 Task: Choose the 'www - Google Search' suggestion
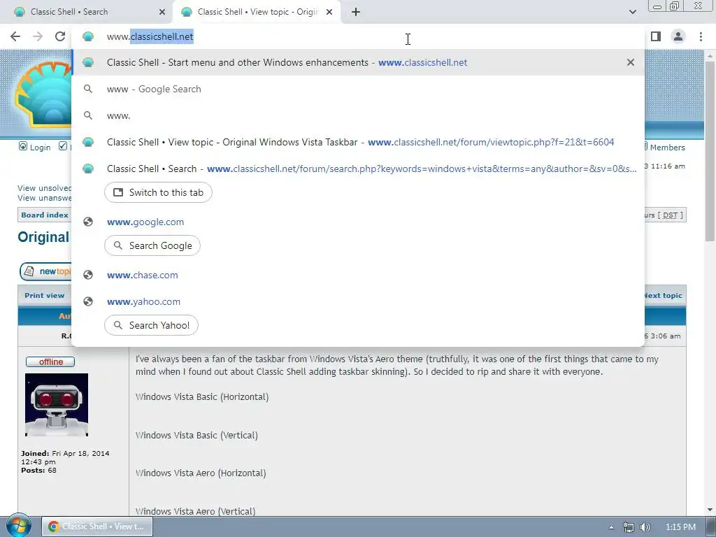coord(358,89)
